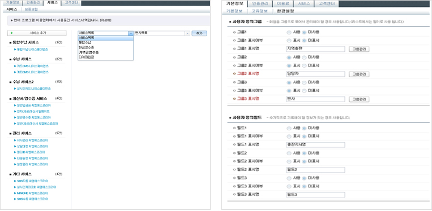Focus the 필드2 표시명 field containing 필드2
Viewport: 432px width, 211px height.
tap(315, 170)
